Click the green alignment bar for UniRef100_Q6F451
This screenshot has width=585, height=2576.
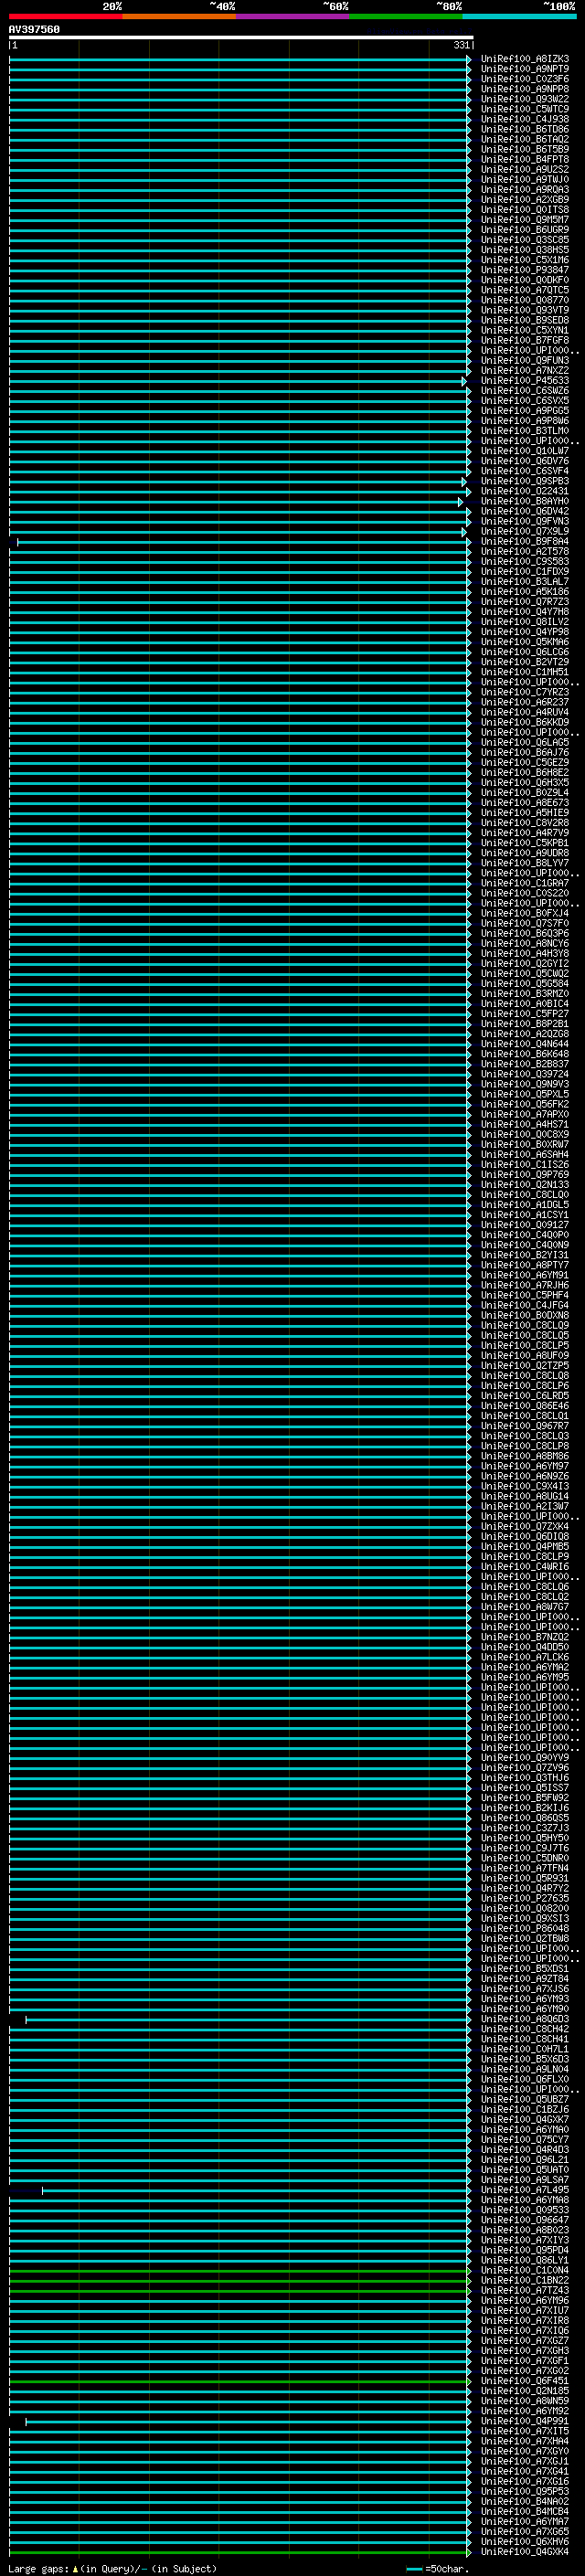(x=239, y=2381)
